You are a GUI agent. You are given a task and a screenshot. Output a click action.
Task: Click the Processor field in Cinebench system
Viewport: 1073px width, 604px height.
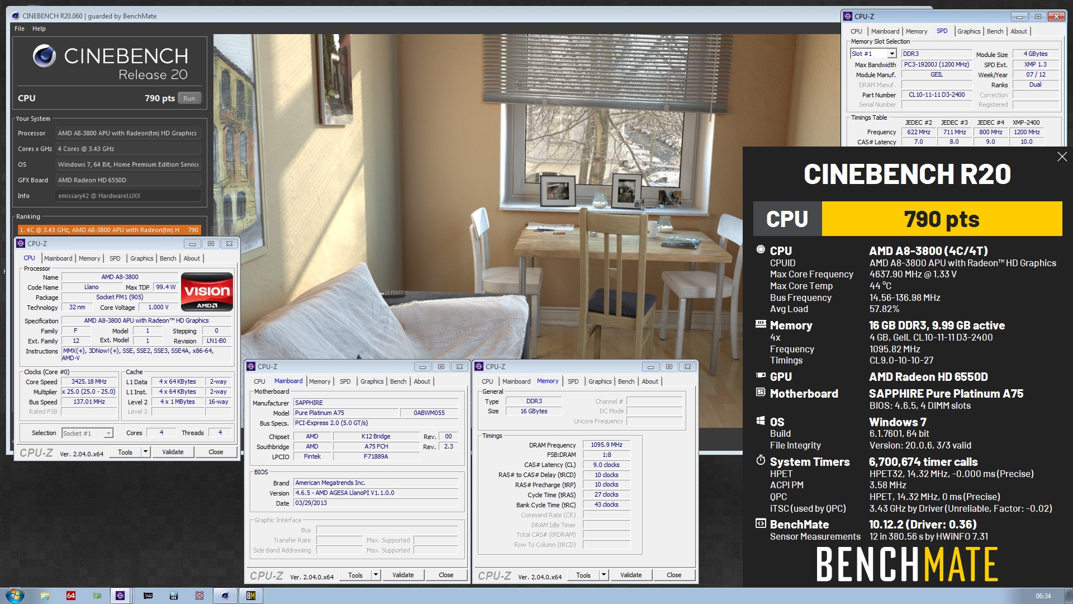(128, 133)
